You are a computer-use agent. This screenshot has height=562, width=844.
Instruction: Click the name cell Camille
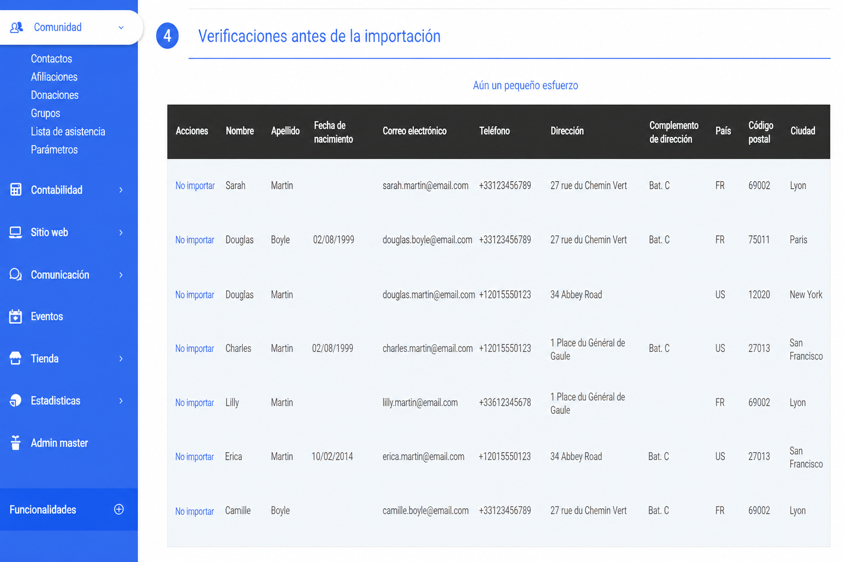(x=238, y=511)
